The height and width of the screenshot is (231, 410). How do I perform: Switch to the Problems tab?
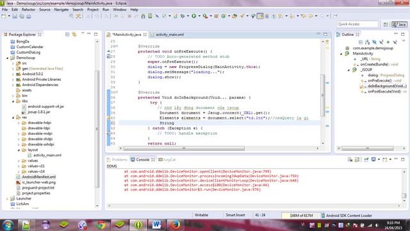(117, 160)
